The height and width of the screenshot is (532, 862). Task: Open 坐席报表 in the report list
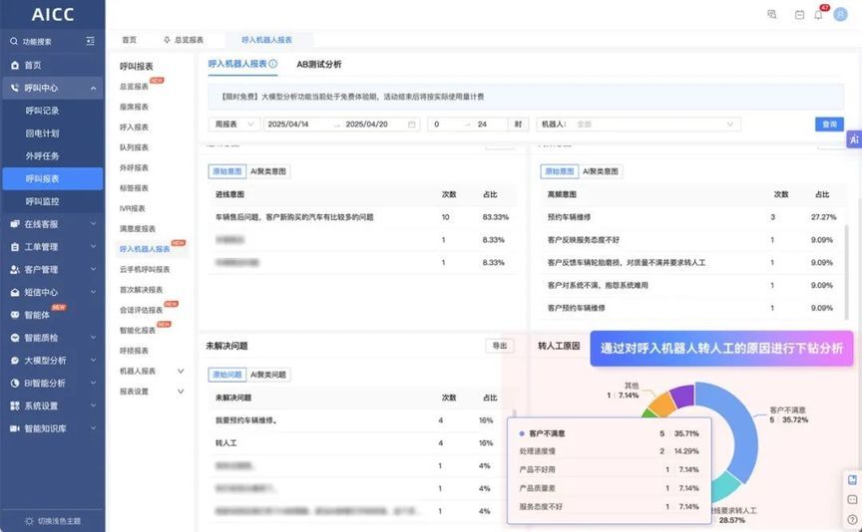click(134, 107)
